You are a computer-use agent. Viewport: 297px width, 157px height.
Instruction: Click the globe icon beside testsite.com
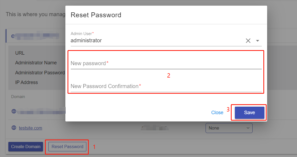[14, 128]
